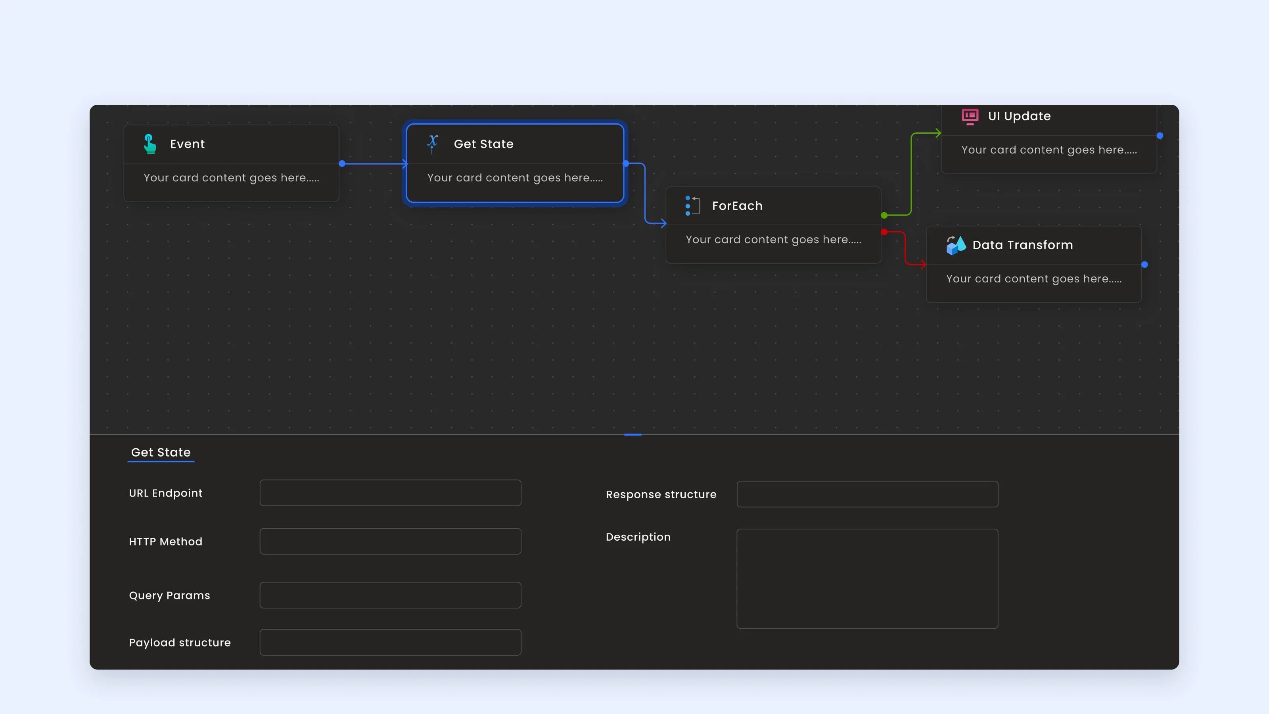Screen dimensions: 1269x714
Task: Click the blue panel resize handle
Action: [633, 435]
